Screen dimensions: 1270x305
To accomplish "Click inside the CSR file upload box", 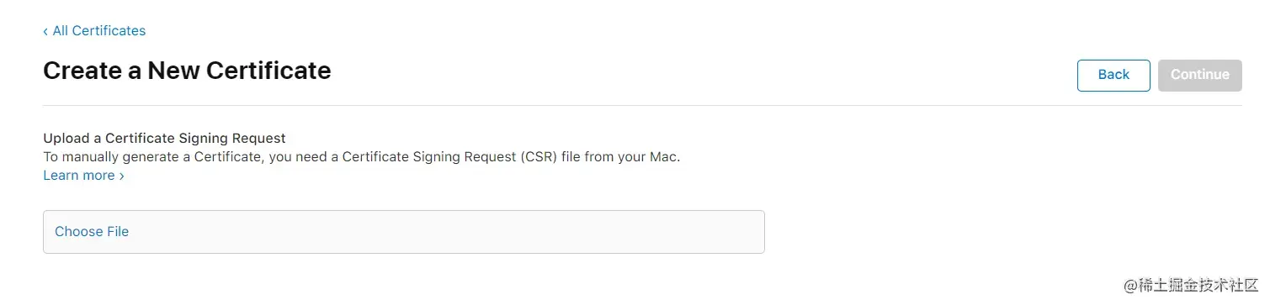I will 404,232.
